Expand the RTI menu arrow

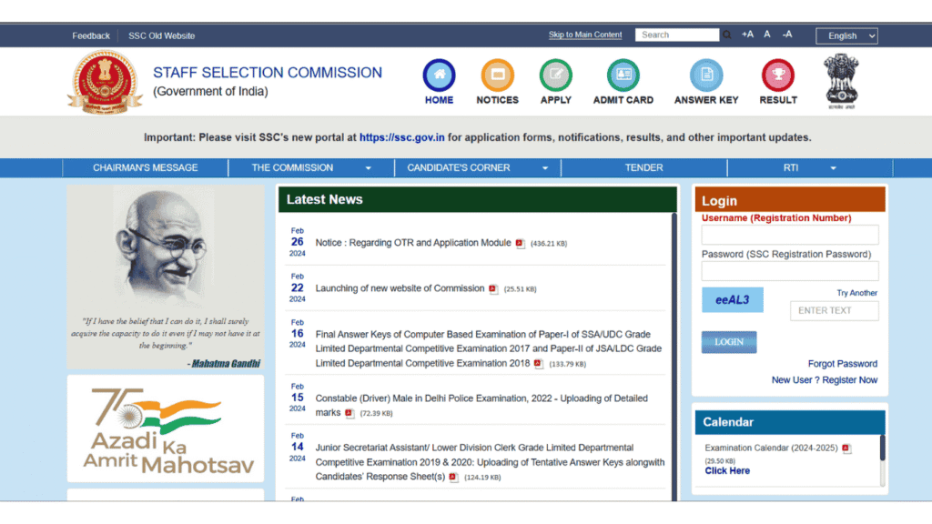click(x=834, y=168)
